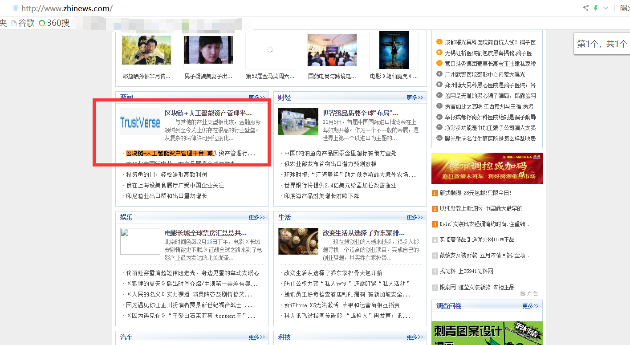Open 印尼渔业出口额和出口量均增长

(x=167, y=196)
